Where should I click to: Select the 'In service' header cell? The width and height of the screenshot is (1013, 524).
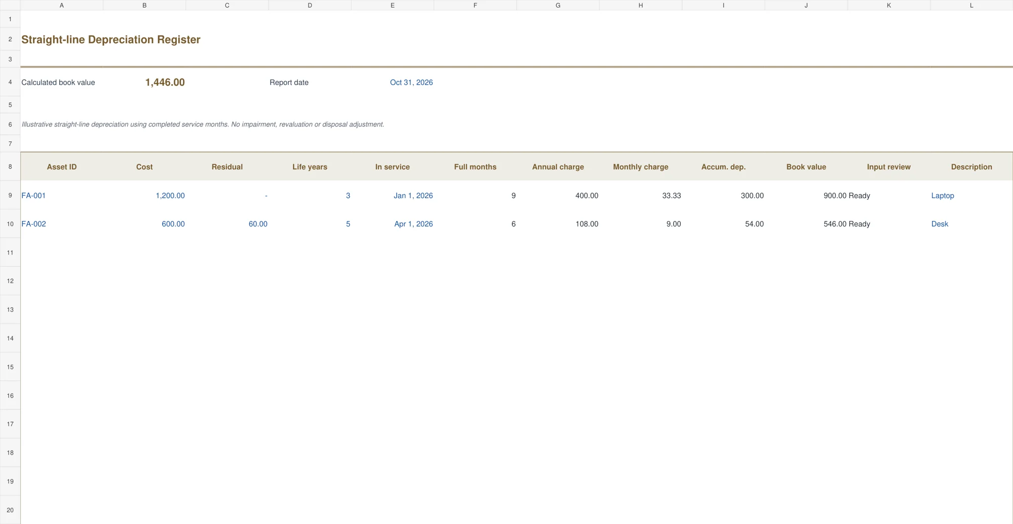(x=393, y=167)
